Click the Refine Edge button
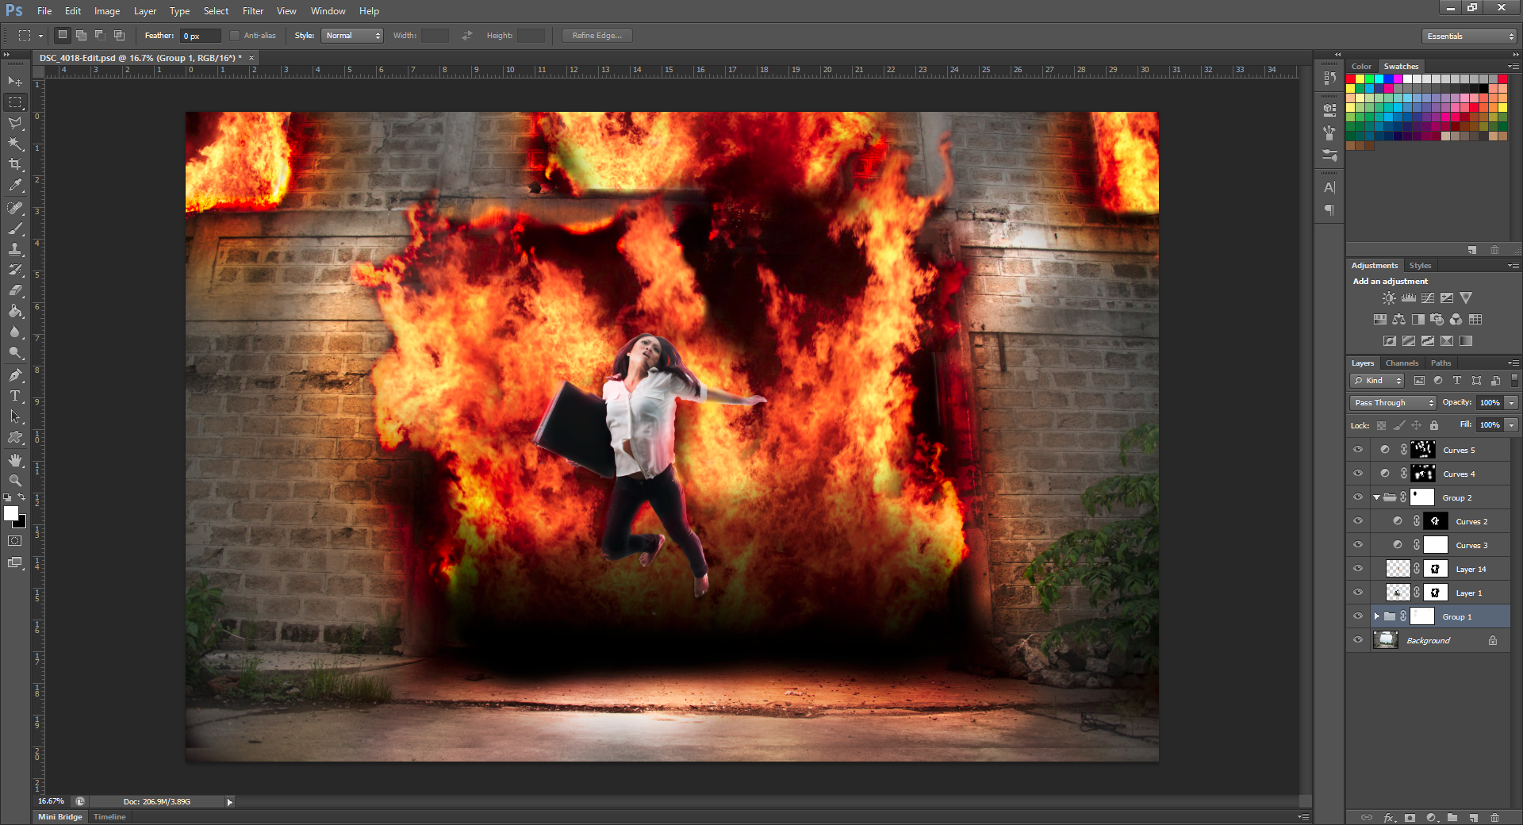 pos(597,36)
